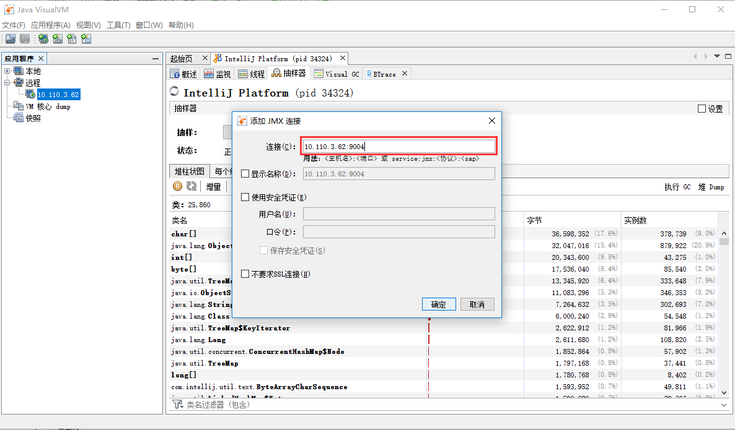735x430 pixels.
Task: Open the 工具(T) menu
Action: tap(118, 25)
